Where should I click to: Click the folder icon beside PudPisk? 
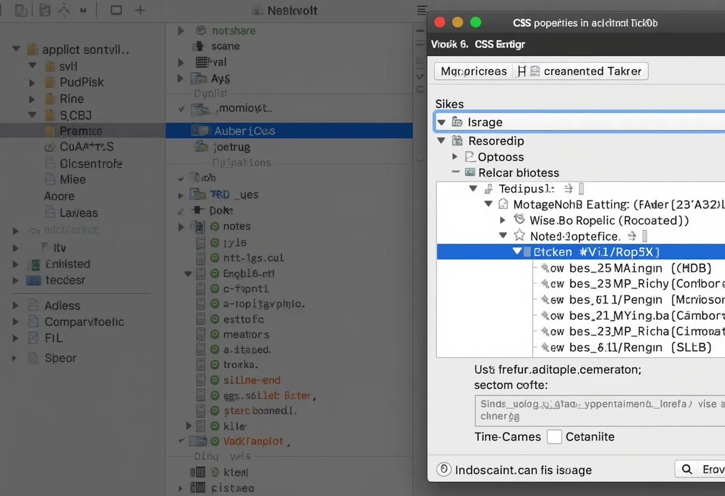pyautogui.click(x=50, y=83)
